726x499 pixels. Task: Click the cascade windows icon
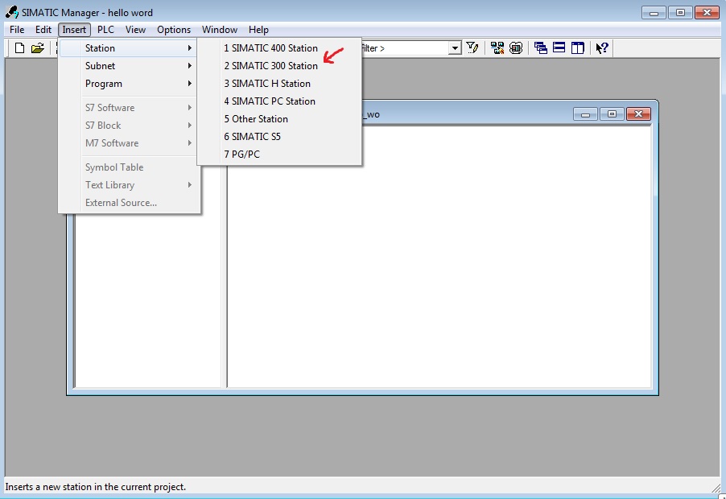click(540, 48)
